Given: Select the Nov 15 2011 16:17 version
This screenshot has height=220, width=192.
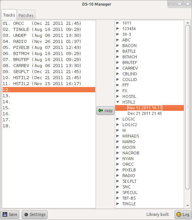Looking at the screenshot, I should (x=145, y=108).
